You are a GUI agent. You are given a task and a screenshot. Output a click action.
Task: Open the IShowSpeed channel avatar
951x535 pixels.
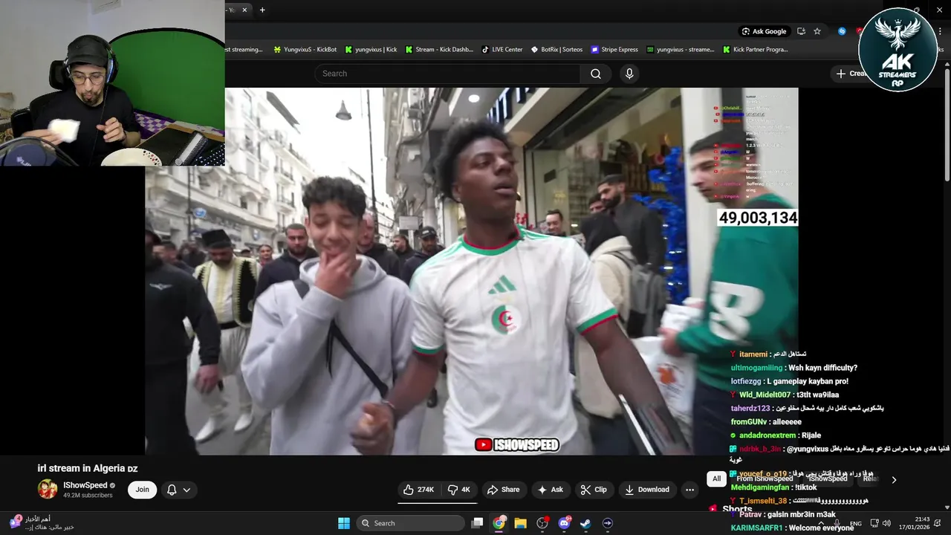click(48, 489)
